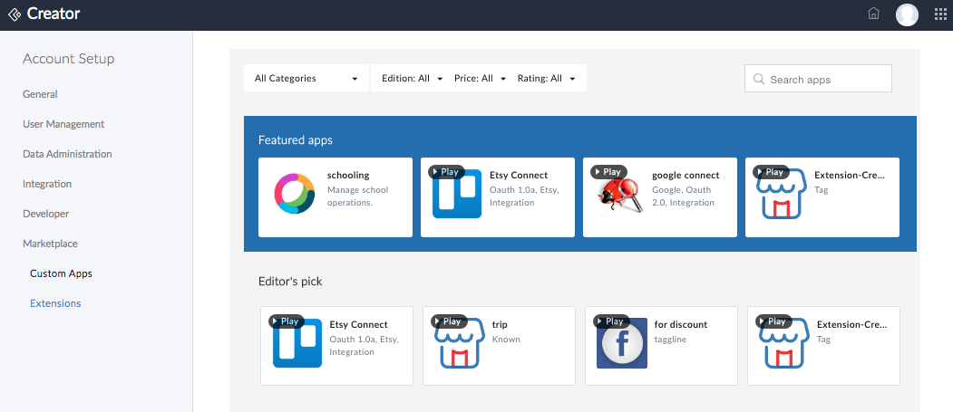Click the Creator logo icon
Viewport: 953px width, 412px height.
click(14, 14)
